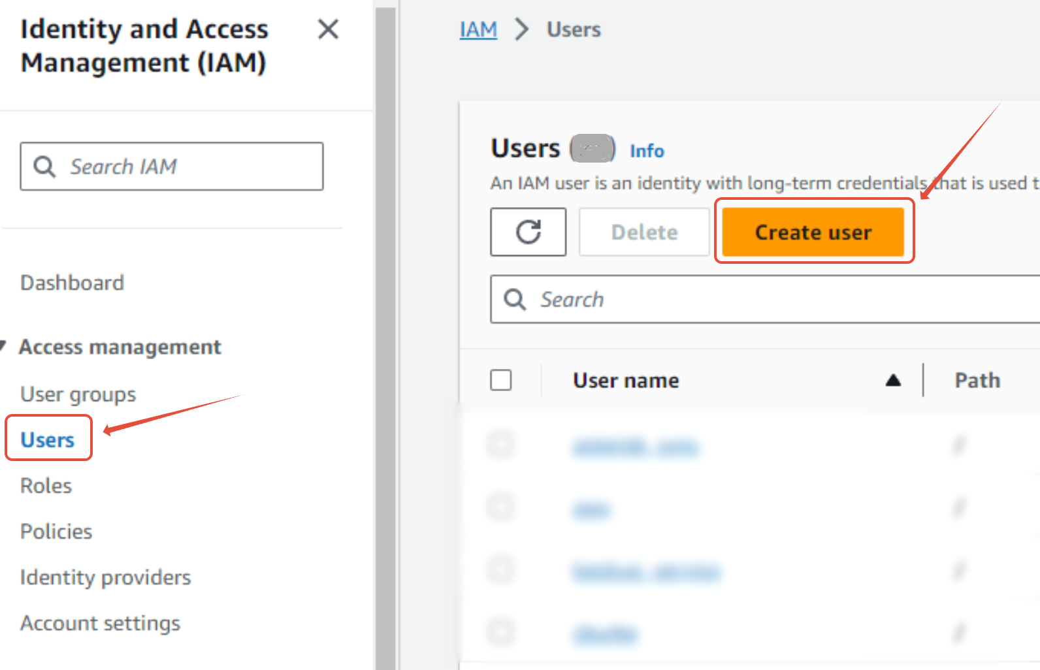Focus the Search IAM input field
1040x670 pixels.
pos(172,167)
